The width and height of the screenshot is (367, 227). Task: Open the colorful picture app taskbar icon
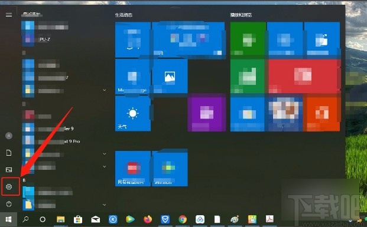[x=252, y=219]
